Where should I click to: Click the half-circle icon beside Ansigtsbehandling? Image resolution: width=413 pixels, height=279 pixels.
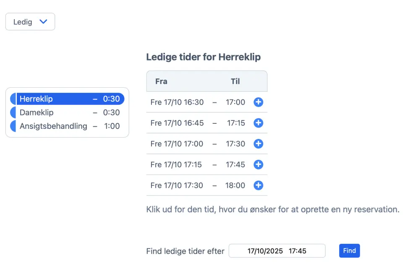tap(13, 126)
